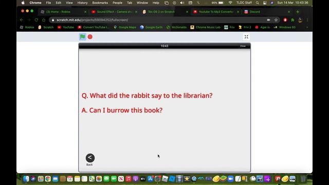Click Chrome's Home button
This screenshot has width=329, height=185.
44,20
